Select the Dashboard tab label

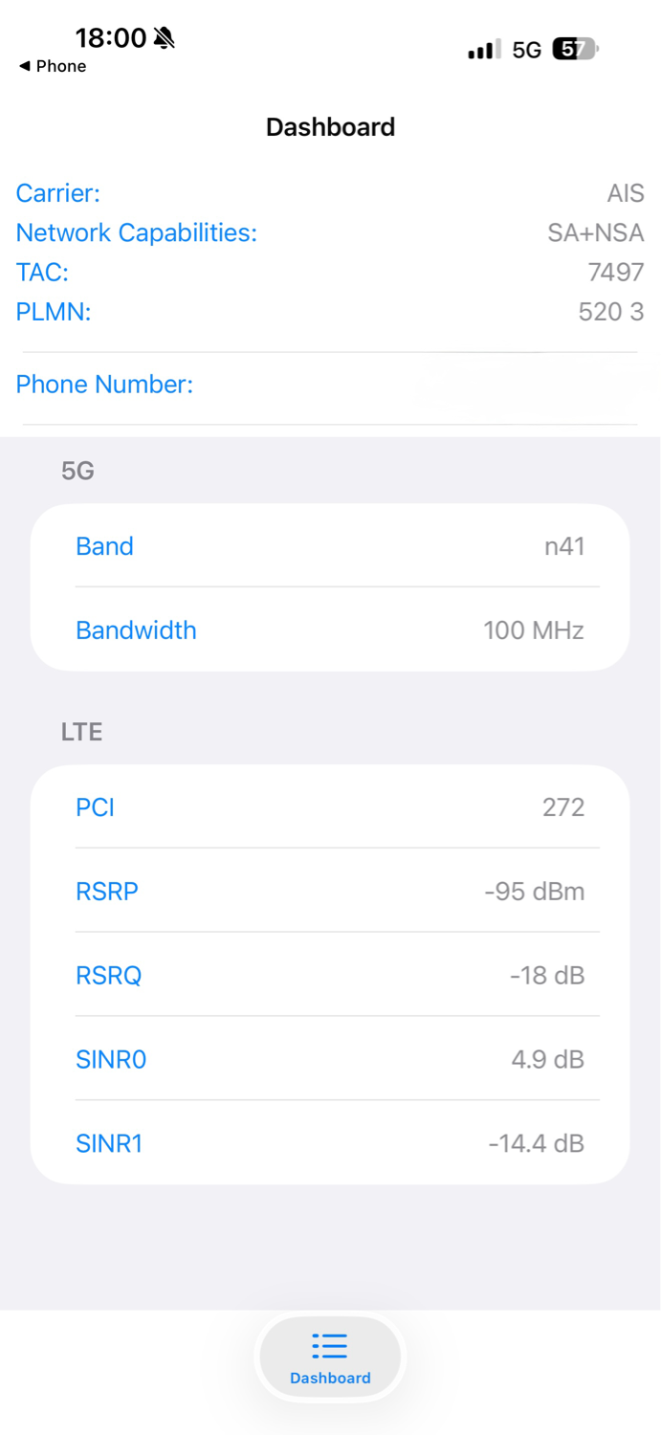(x=330, y=1378)
